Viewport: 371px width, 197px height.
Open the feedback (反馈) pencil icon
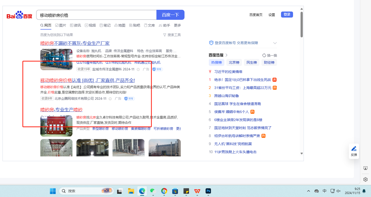click(x=354, y=149)
